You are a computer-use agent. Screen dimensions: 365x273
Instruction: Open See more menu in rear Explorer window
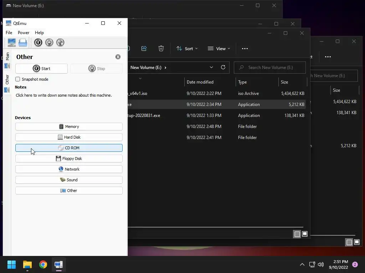coord(328,57)
